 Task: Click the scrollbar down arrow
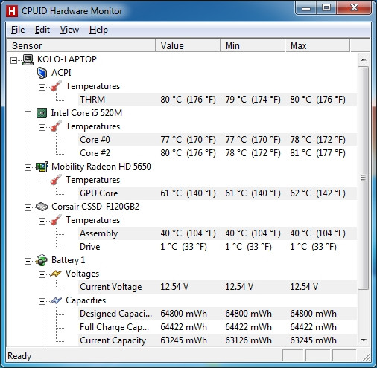click(364, 340)
